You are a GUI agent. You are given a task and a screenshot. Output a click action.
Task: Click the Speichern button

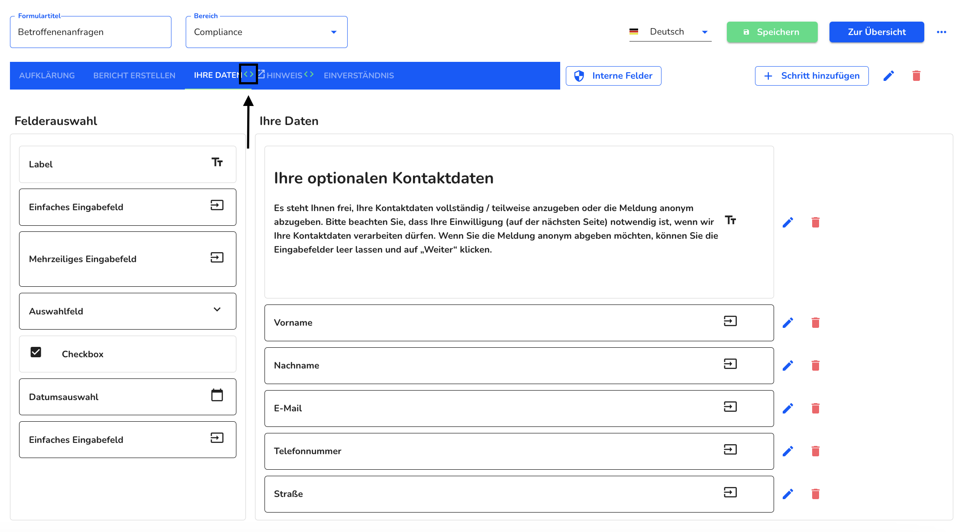(772, 32)
